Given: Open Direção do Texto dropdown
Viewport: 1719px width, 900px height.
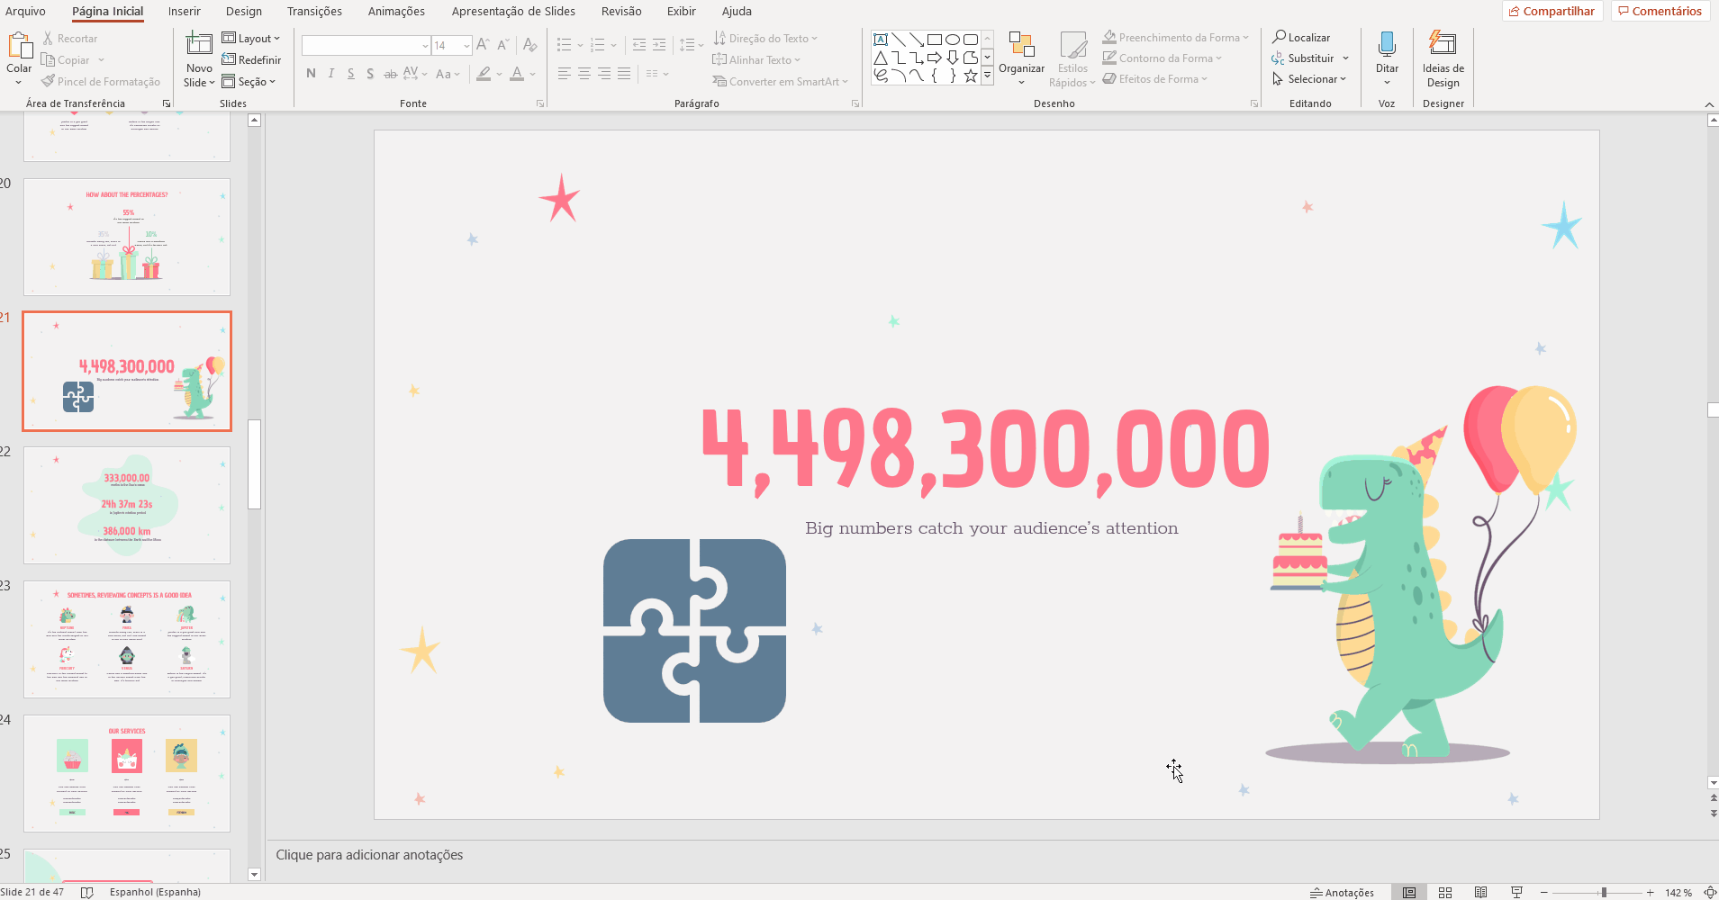Looking at the screenshot, I should [x=765, y=38].
